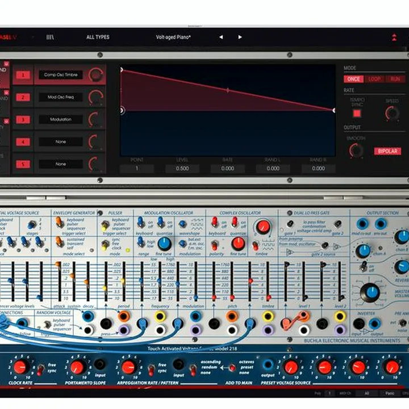Click the env out blue jack
The height and width of the screenshot is (409, 409).
click(381, 224)
